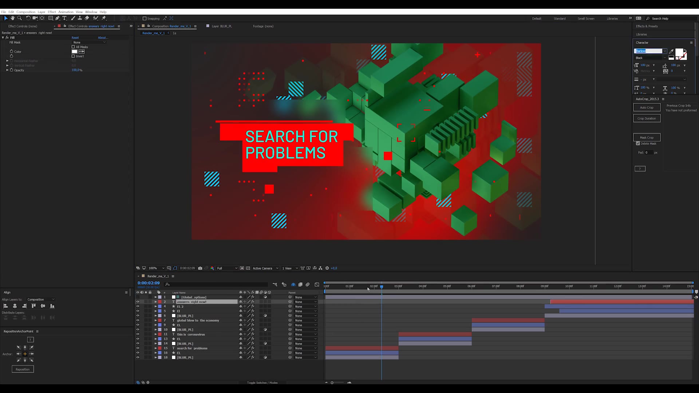Screen dimensions: 699x393
Task: Click the snapshot camera icon in viewer
Action: (200, 268)
